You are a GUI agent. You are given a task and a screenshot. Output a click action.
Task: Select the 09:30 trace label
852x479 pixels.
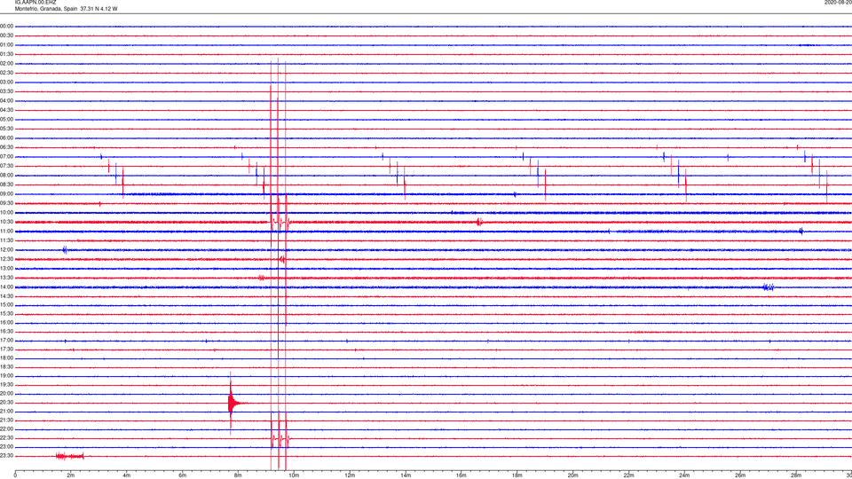coord(6,204)
